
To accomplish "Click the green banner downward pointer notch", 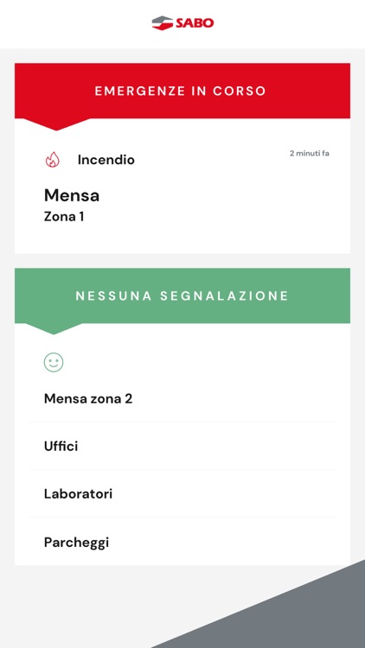I will [54, 328].
